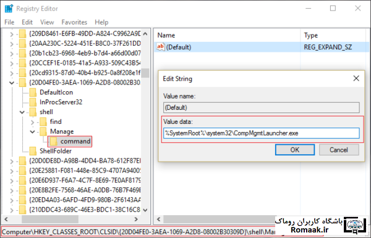Click folder icon of {20E25881-F081-448e key
This screenshot has width=371, height=238.
22,171
